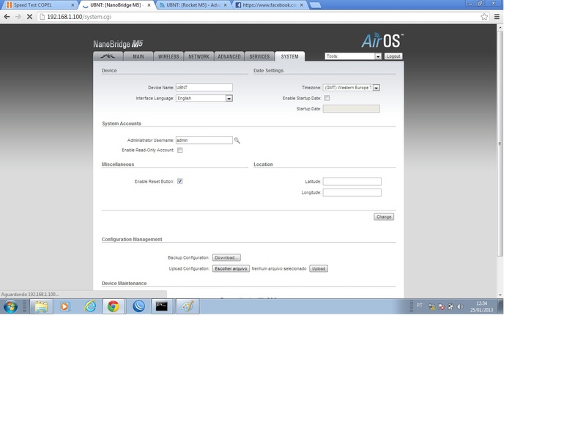
Task: Switch to UBNT Rocket M5 browser tab
Action: pyautogui.click(x=193, y=5)
